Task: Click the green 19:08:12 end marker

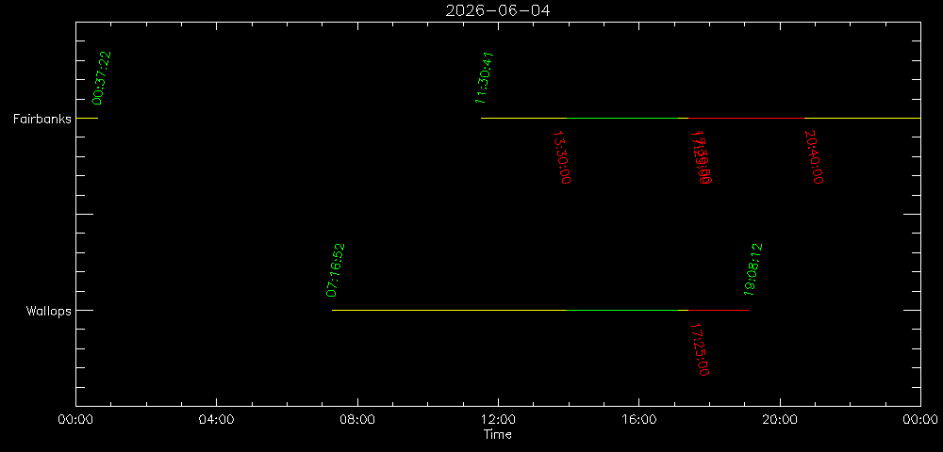Action: [x=754, y=270]
